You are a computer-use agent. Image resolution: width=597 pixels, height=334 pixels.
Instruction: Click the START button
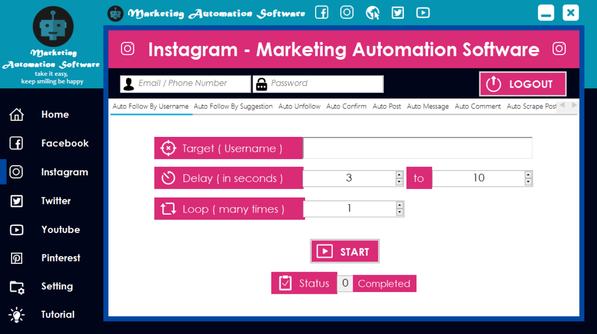pyautogui.click(x=345, y=251)
